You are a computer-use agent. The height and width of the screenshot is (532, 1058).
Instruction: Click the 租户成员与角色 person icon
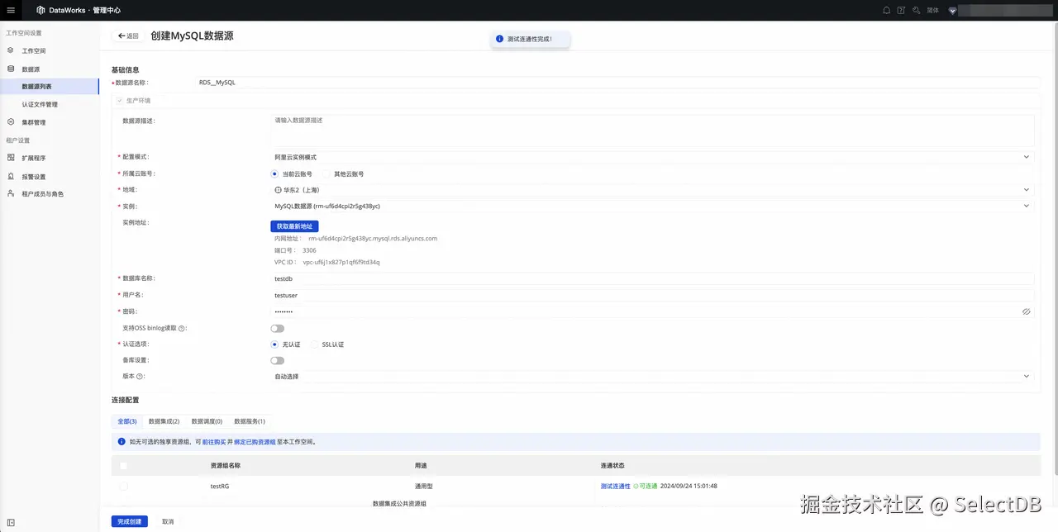[x=11, y=193]
